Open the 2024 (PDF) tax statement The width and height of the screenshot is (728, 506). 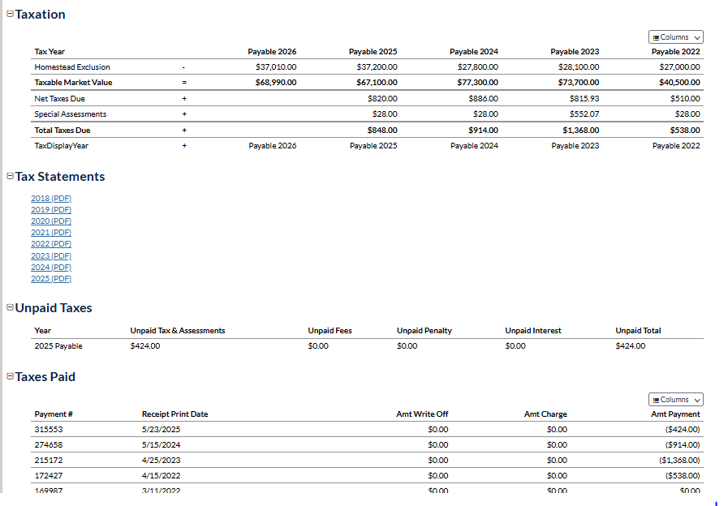51,267
